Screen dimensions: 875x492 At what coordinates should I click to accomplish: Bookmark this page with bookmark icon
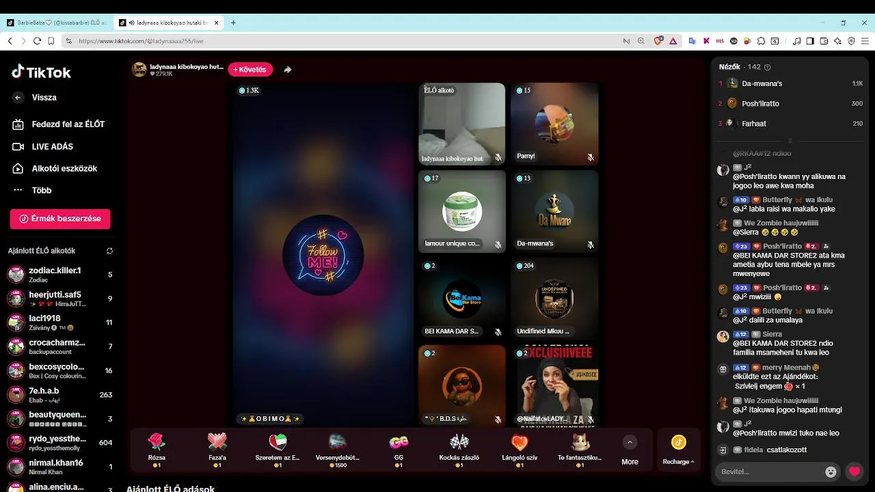tap(51, 41)
